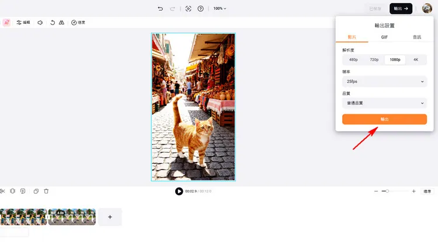This screenshot has height=243, width=438.
Task: Switch to the GIF tab
Action: (x=384, y=37)
